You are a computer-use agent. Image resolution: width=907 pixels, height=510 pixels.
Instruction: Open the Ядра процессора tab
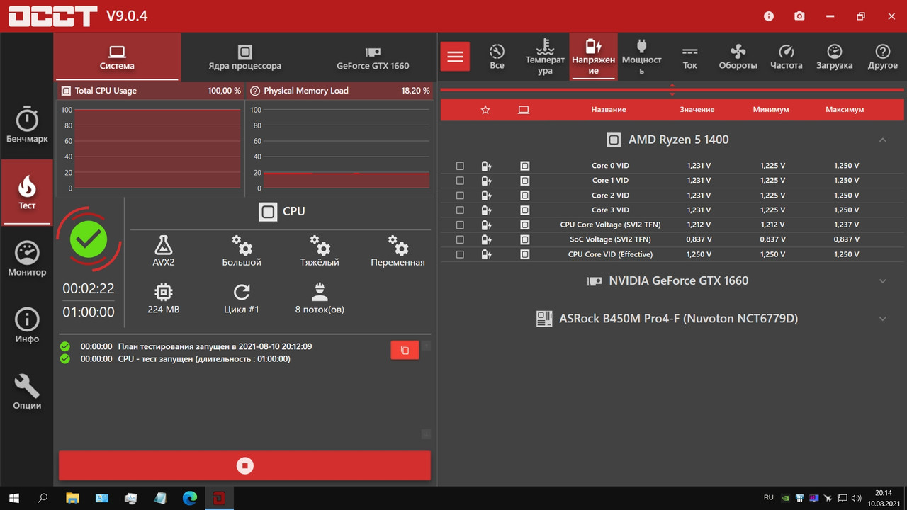(x=244, y=57)
